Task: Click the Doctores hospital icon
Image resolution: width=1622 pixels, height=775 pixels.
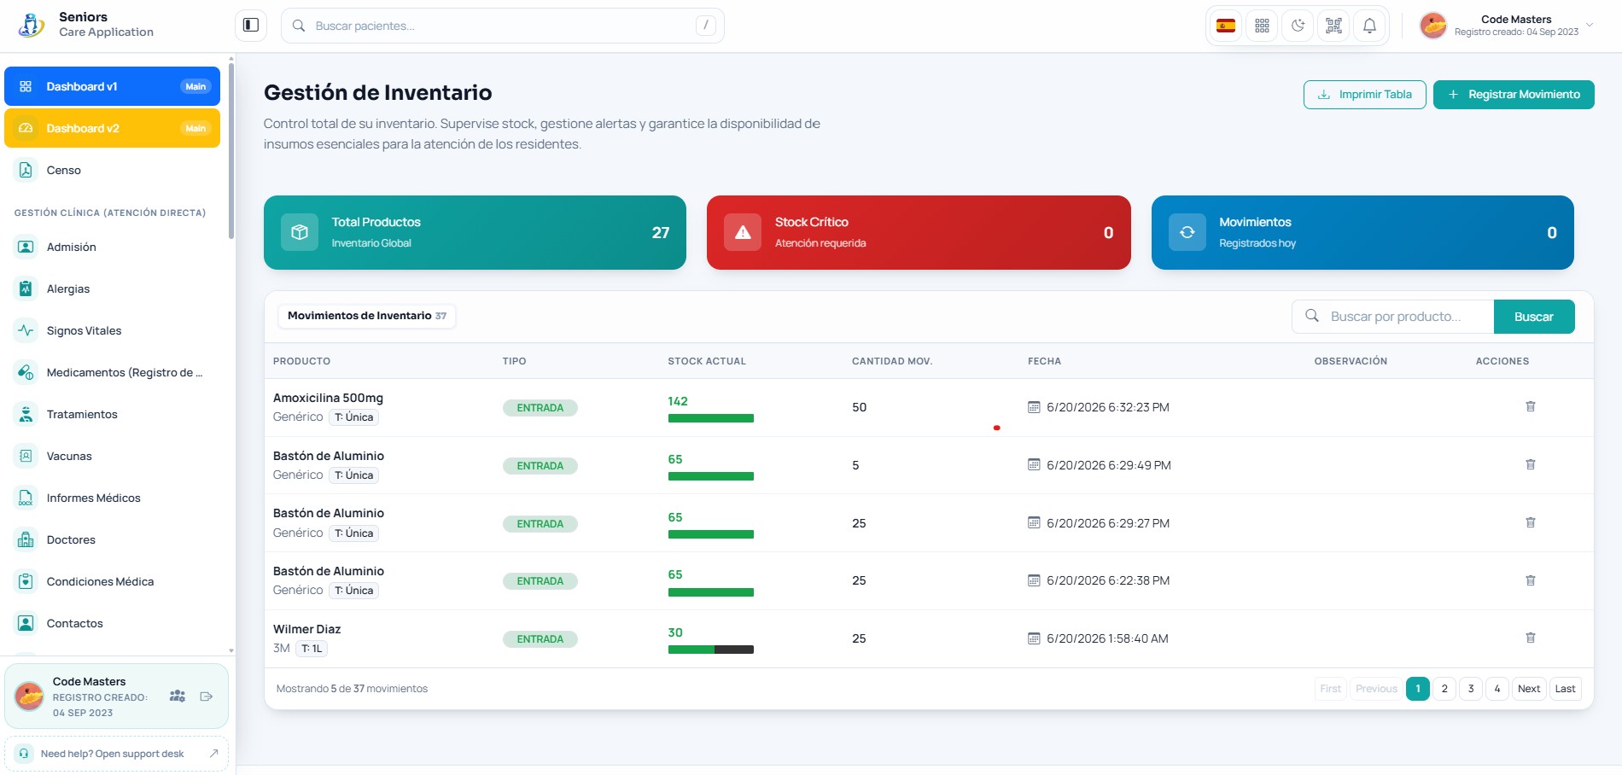Action: point(26,539)
